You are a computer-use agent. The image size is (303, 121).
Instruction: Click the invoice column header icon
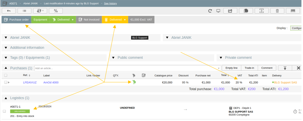click(144, 75)
